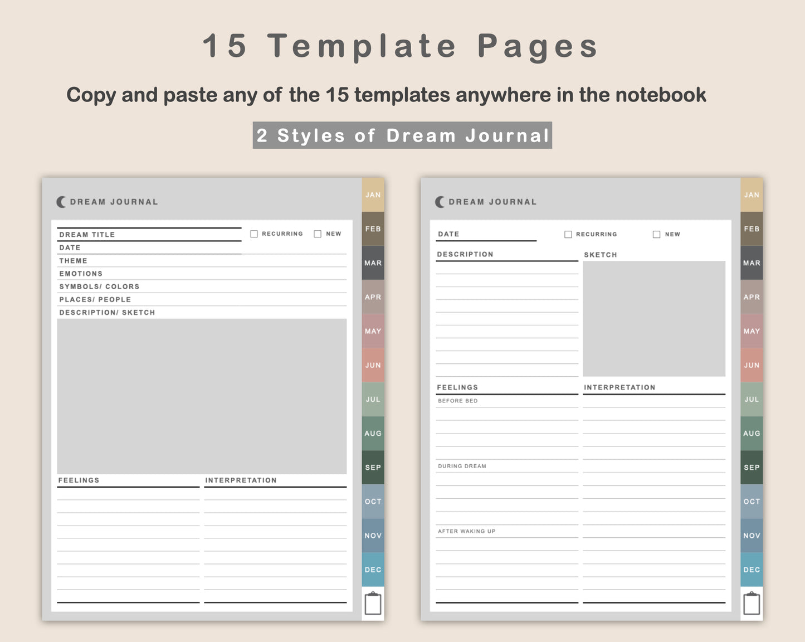The height and width of the screenshot is (642, 805).
Task: Check the Recurring box on left page
Action: pyautogui.click(x=254, y=234)
